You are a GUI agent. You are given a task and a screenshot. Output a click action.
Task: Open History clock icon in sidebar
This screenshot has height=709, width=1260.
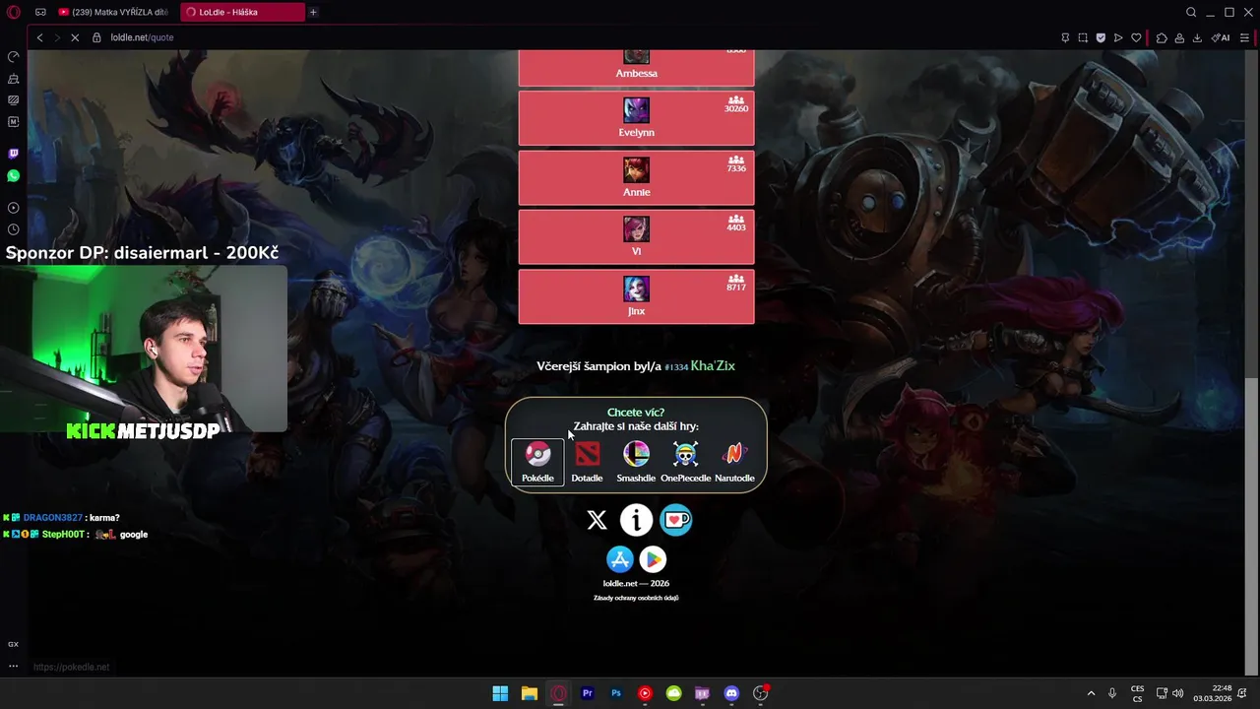[x=13, y=229]
